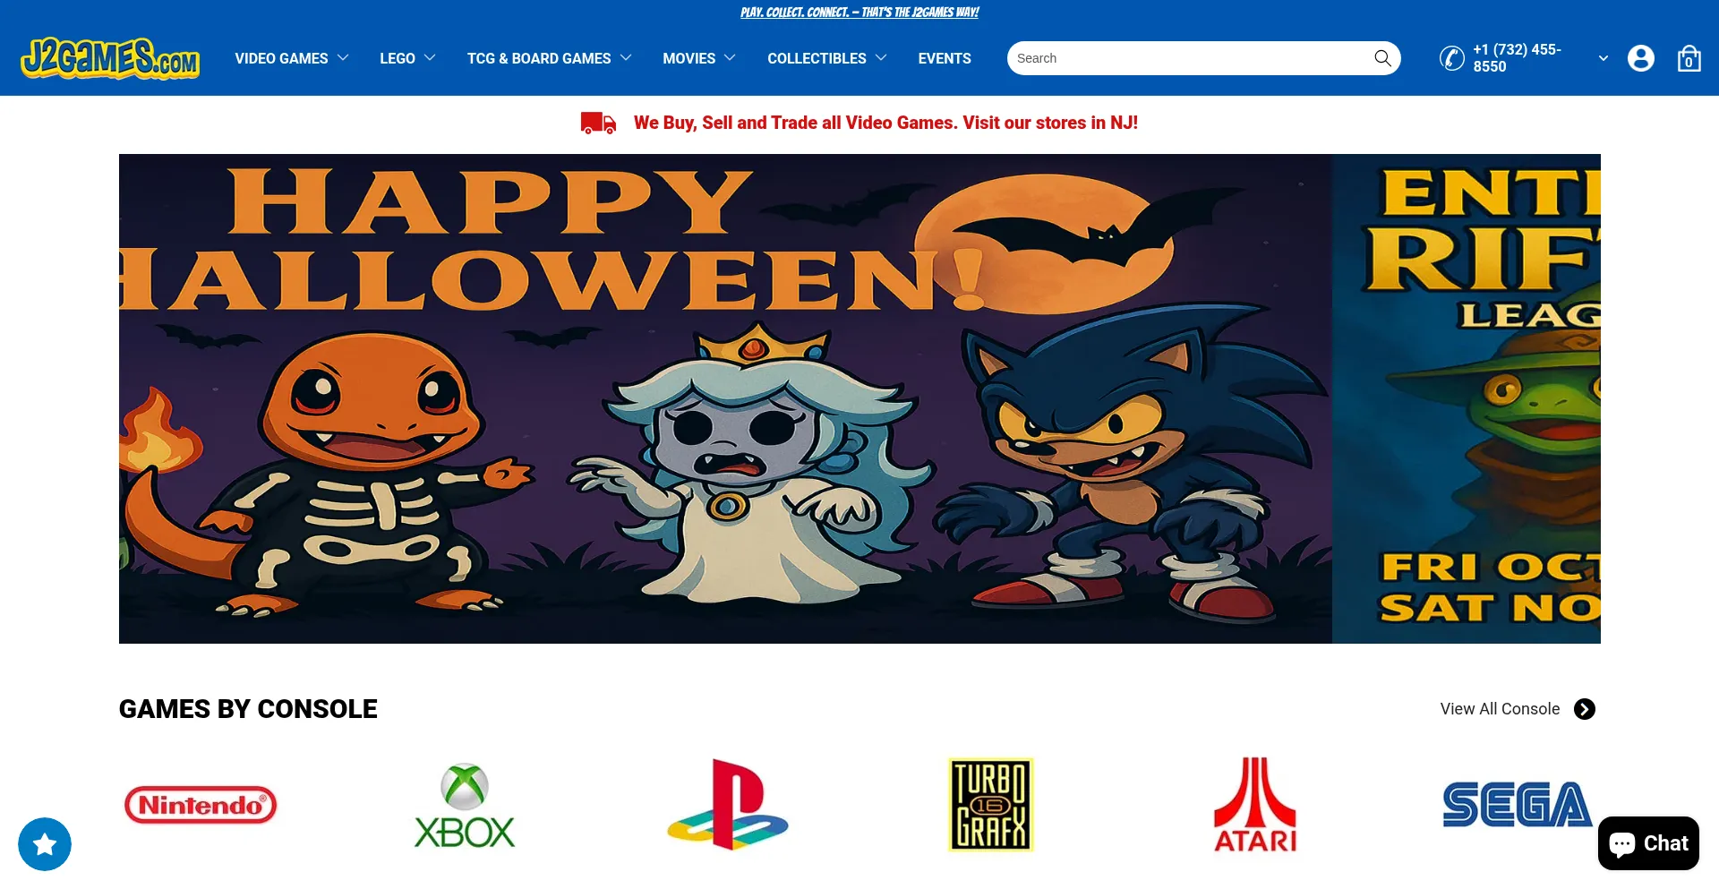The height and width of the screenshot is (889, 1719).
Task: Select the Sega console logo
Action: [1518, 805]
